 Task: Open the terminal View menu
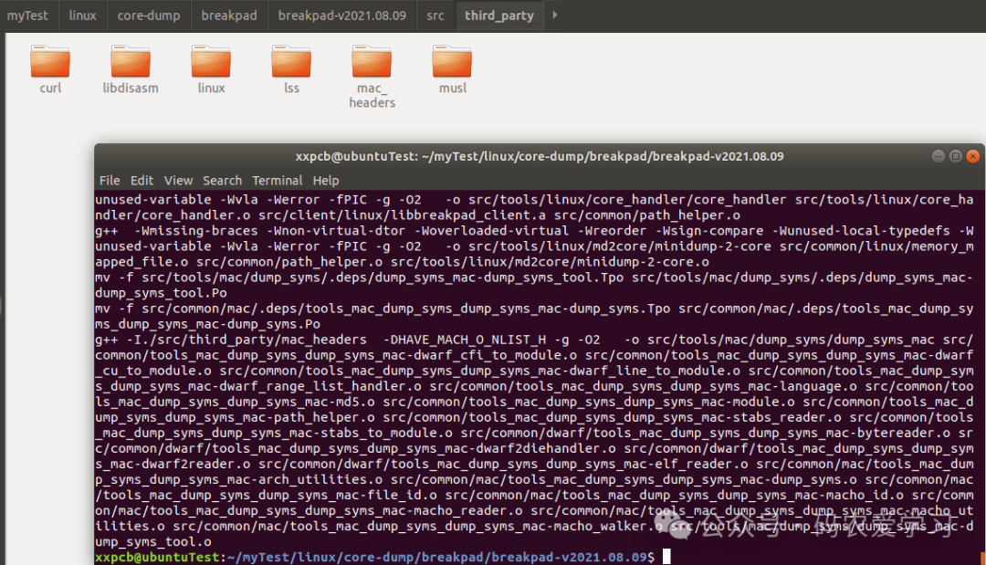[x=178, y=181]
